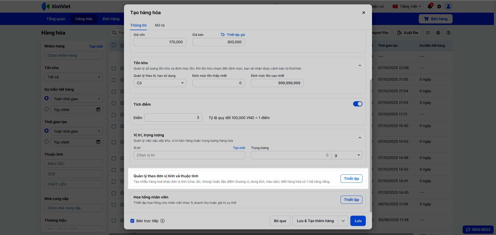Image resolution: width=496 pixels, height=235 pixels.
Task: Switch to the Mô tả tab
Action: tap(160, 25)
